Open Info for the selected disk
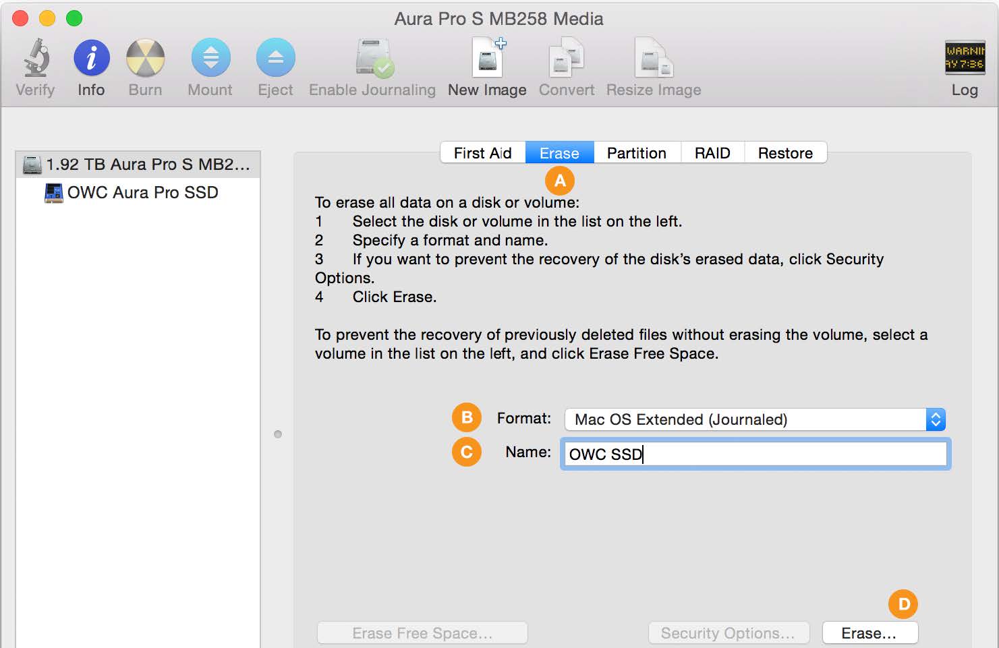This screenshot has width=999, height=648. (x=90, y=64)
